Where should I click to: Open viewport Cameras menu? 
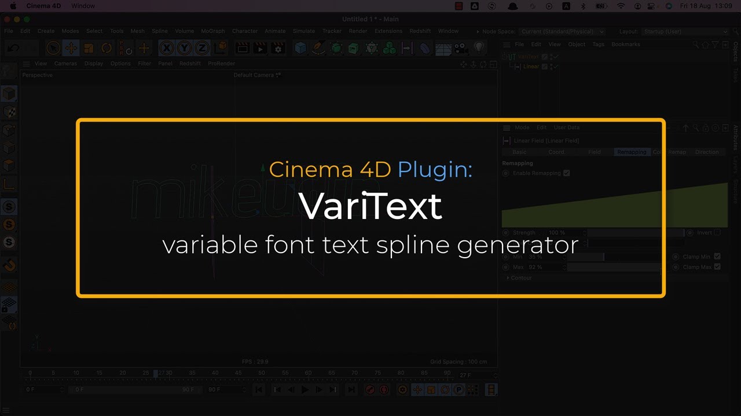click(65, 64)
